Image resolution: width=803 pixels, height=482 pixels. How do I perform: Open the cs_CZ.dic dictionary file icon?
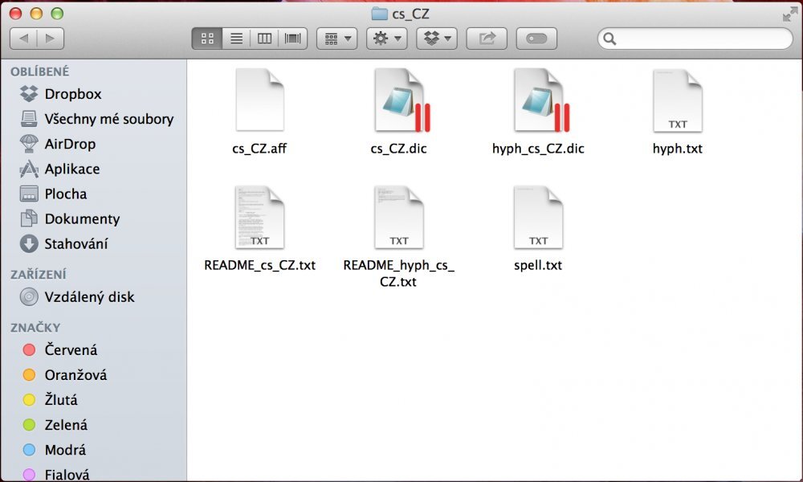coord(399,100)
